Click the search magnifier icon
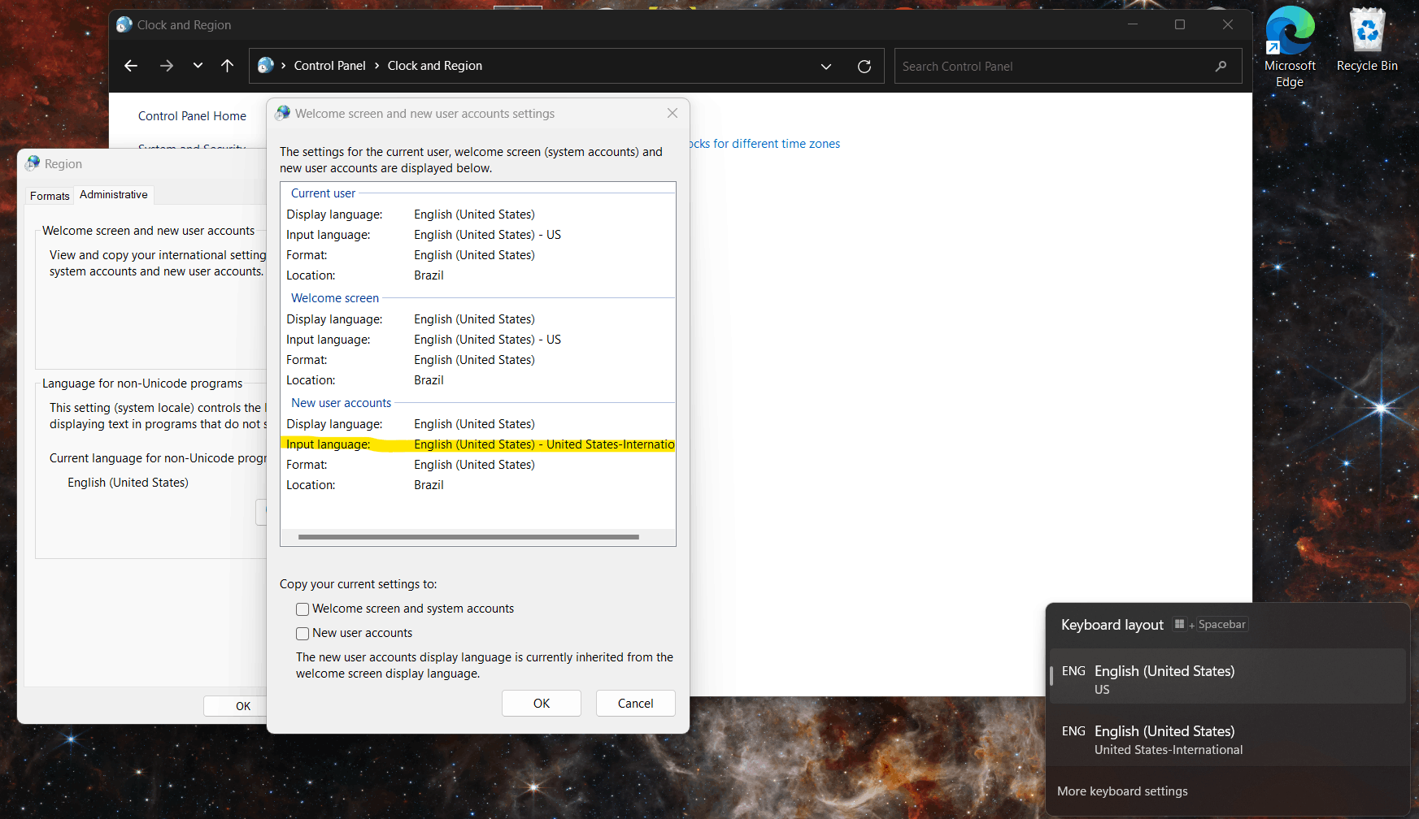The height and width of the screenshot is (819, 1419). click(x=1221, y=67)
